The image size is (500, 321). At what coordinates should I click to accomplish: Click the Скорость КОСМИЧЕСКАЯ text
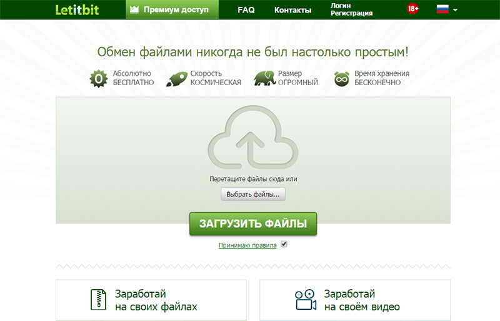[216, 78]
